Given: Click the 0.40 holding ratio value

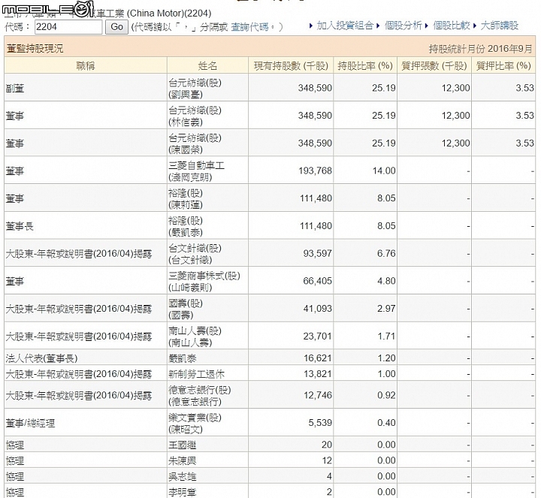Looking at the screenshot, I should click(386, 423).
